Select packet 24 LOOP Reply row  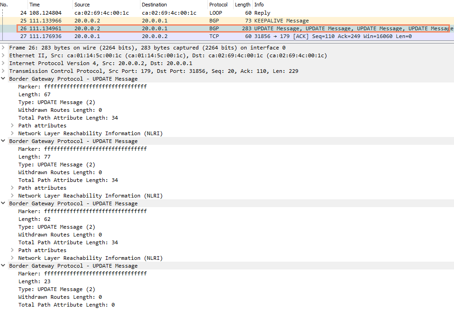click(x=227, y=13)
